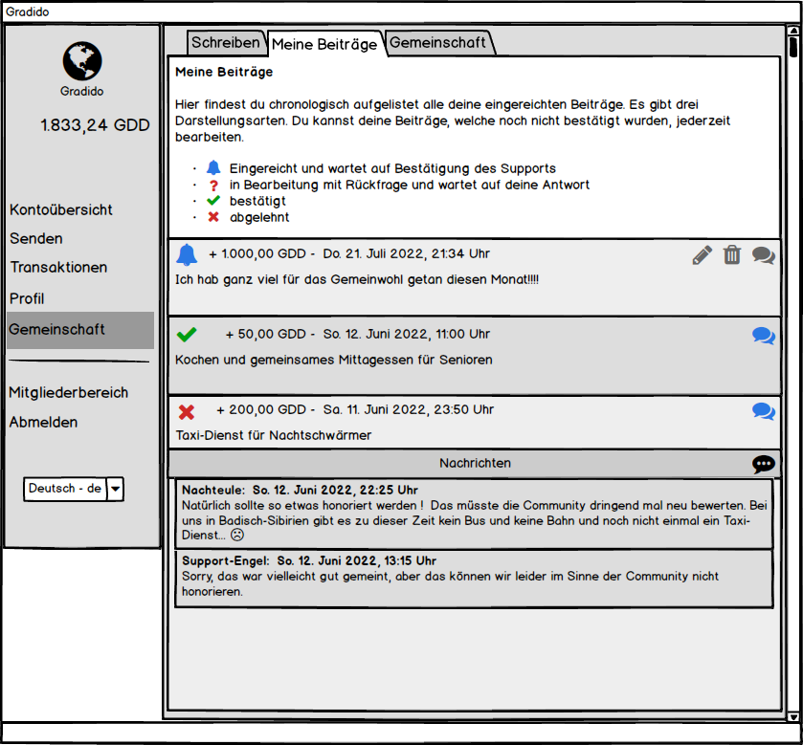Image resolution: width=803 pixels, height=745 pixels.
Task: Click red X on Taxi-Dienst contribution
Action: (x=187, y=411)
